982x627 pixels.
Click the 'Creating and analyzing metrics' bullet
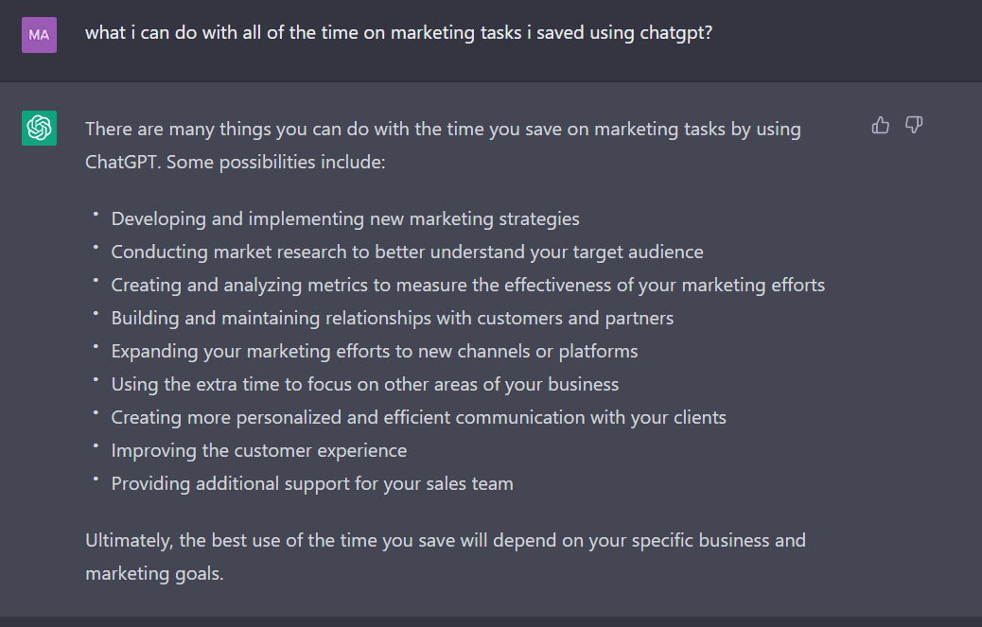point(468,286)
